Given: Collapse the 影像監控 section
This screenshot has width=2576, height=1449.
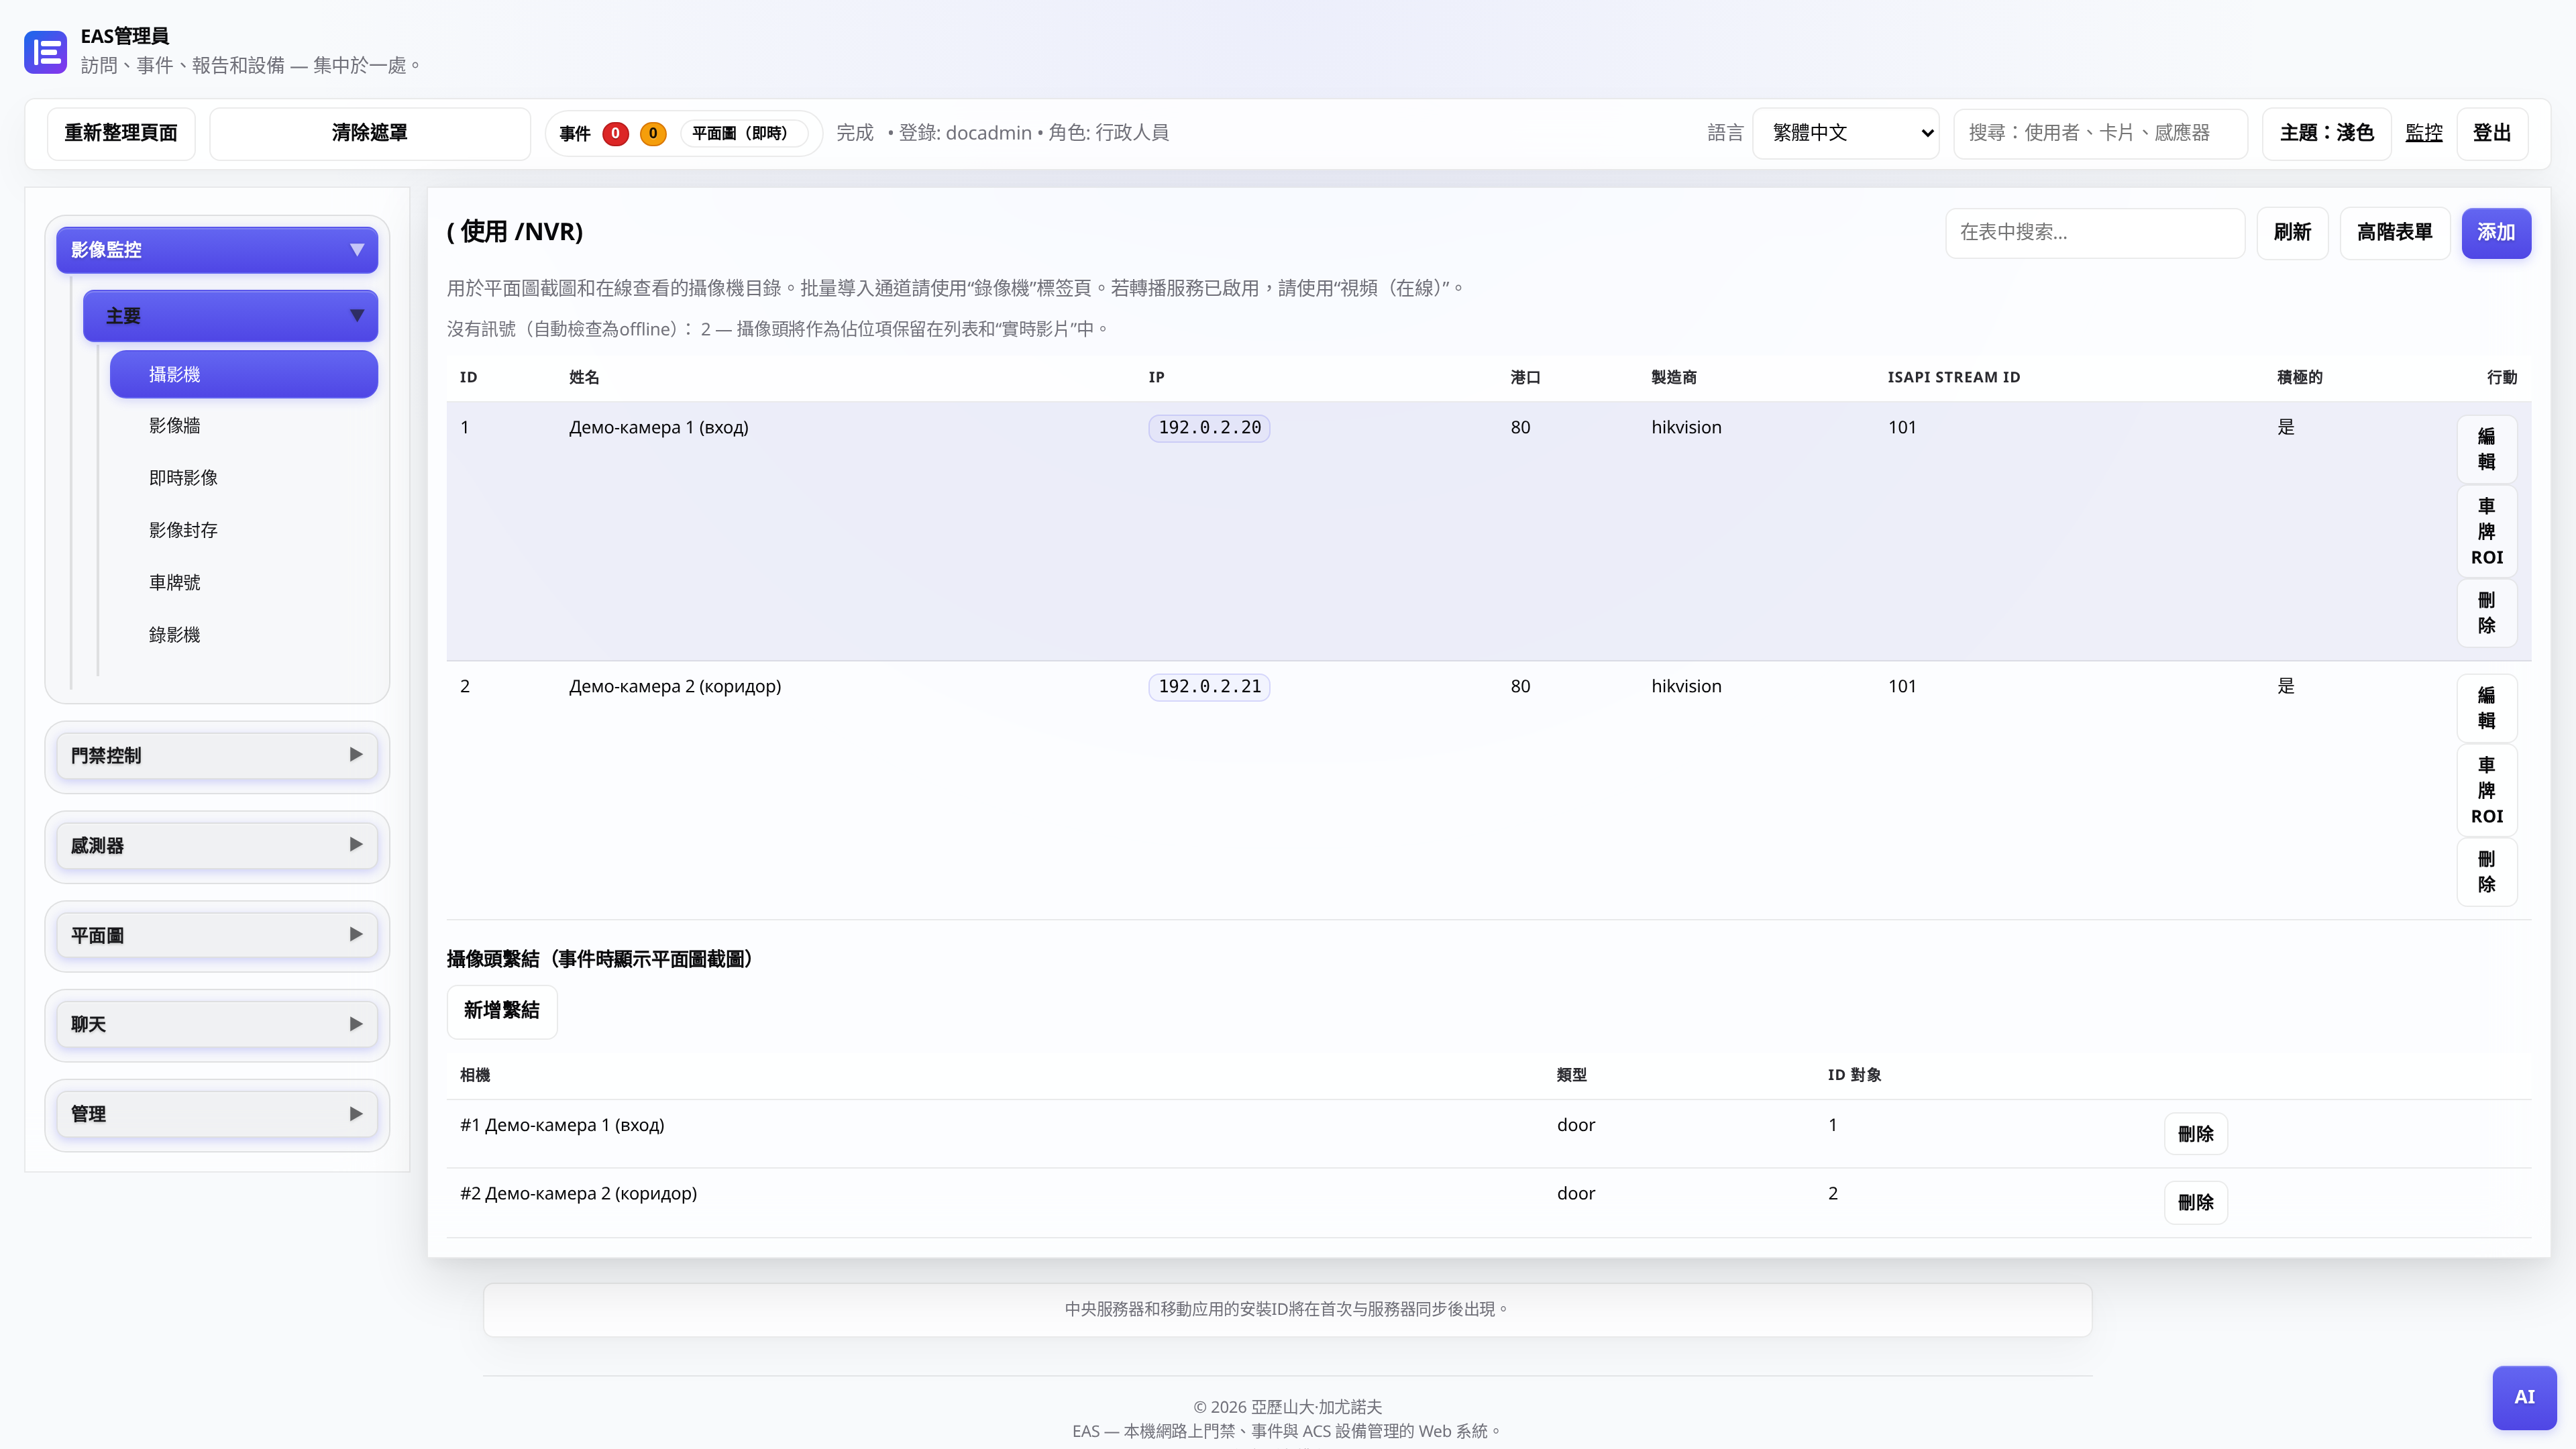Looking at the screenshot, I should coord(217,250).
